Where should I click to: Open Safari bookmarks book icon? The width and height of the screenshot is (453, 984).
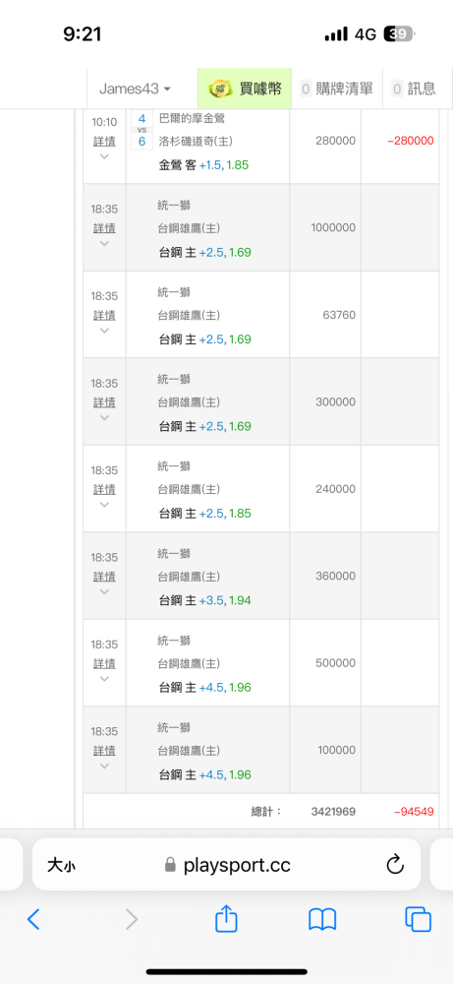(322, 919)
